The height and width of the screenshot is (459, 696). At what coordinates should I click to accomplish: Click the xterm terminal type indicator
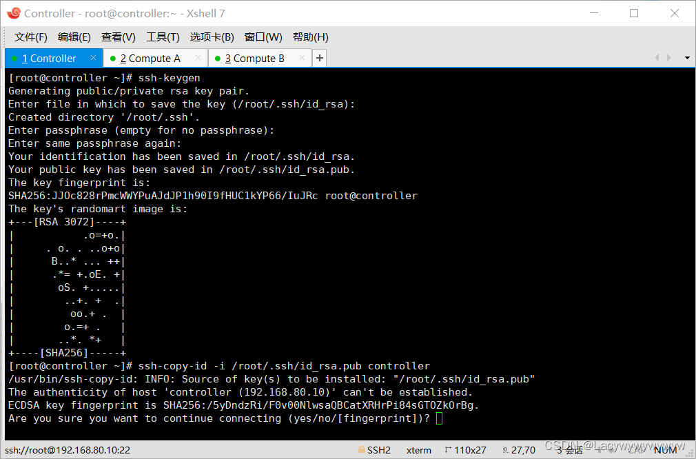coord(418,449)
